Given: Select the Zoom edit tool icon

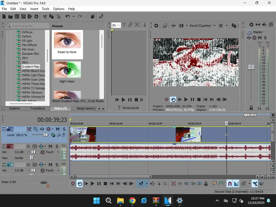Looking at the screenshot, I should (165, 184).
